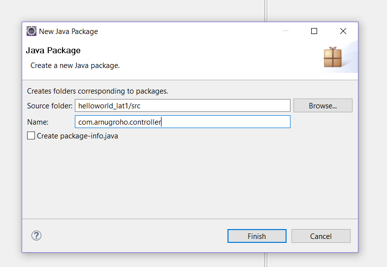Maximize the New Java Package dialog
The width and height of the screenshot is (387, 267).
coord(314,31)
